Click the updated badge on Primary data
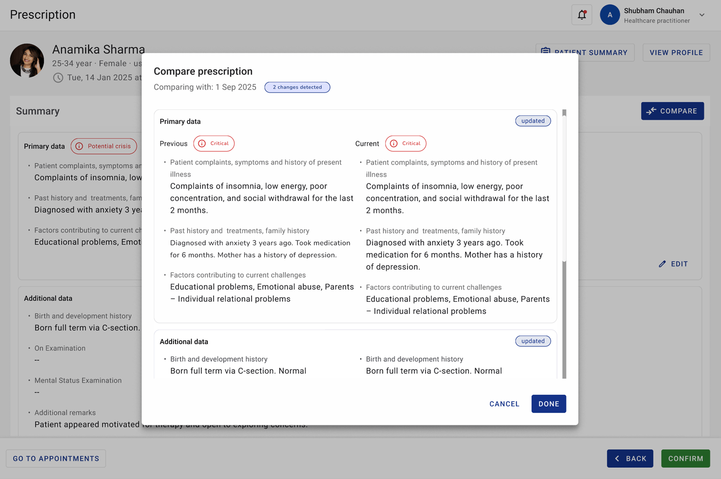 click(x=533, y=121)
